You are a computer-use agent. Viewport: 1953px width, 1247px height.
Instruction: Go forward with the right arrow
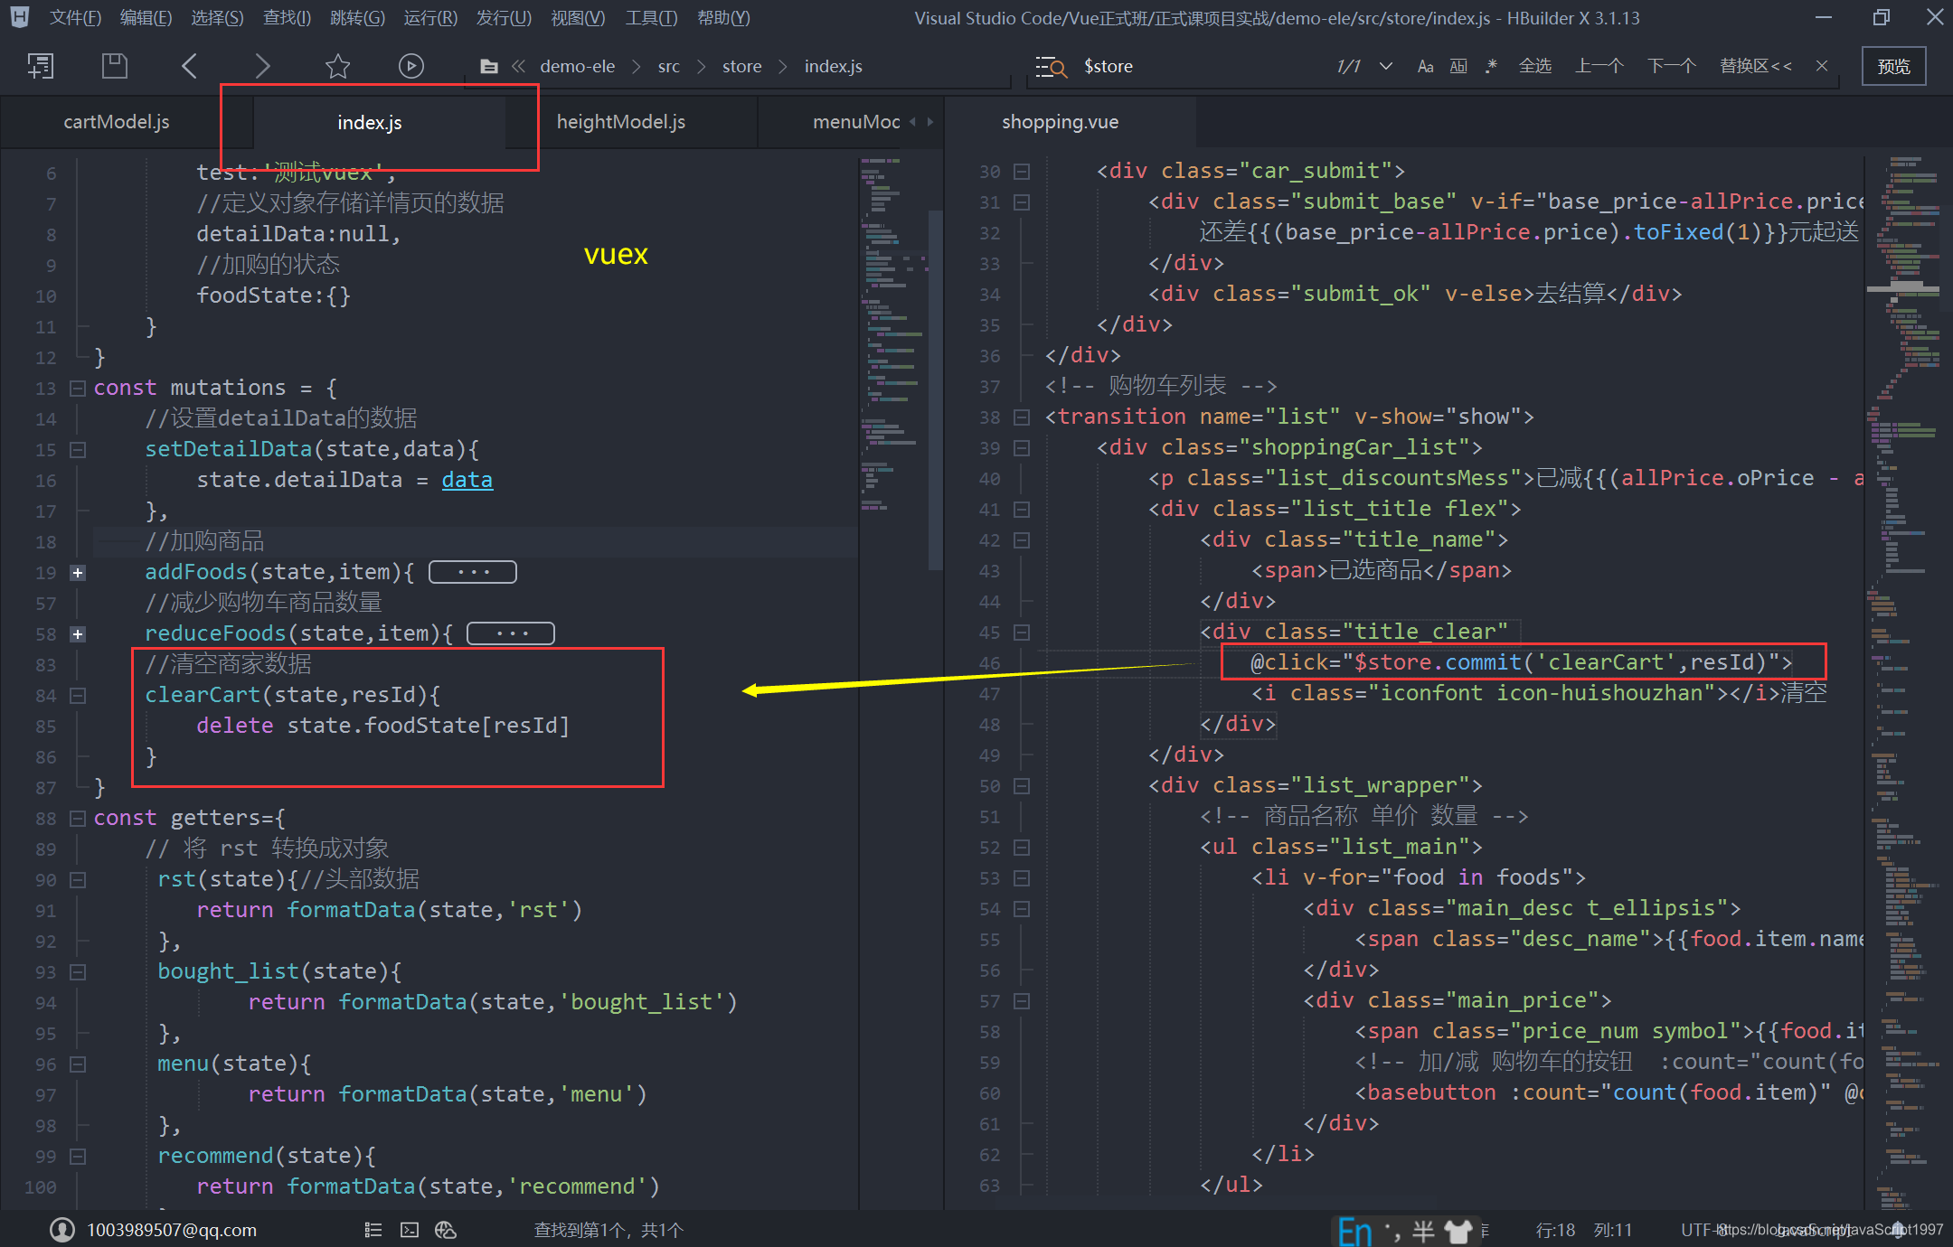point(262,66)
